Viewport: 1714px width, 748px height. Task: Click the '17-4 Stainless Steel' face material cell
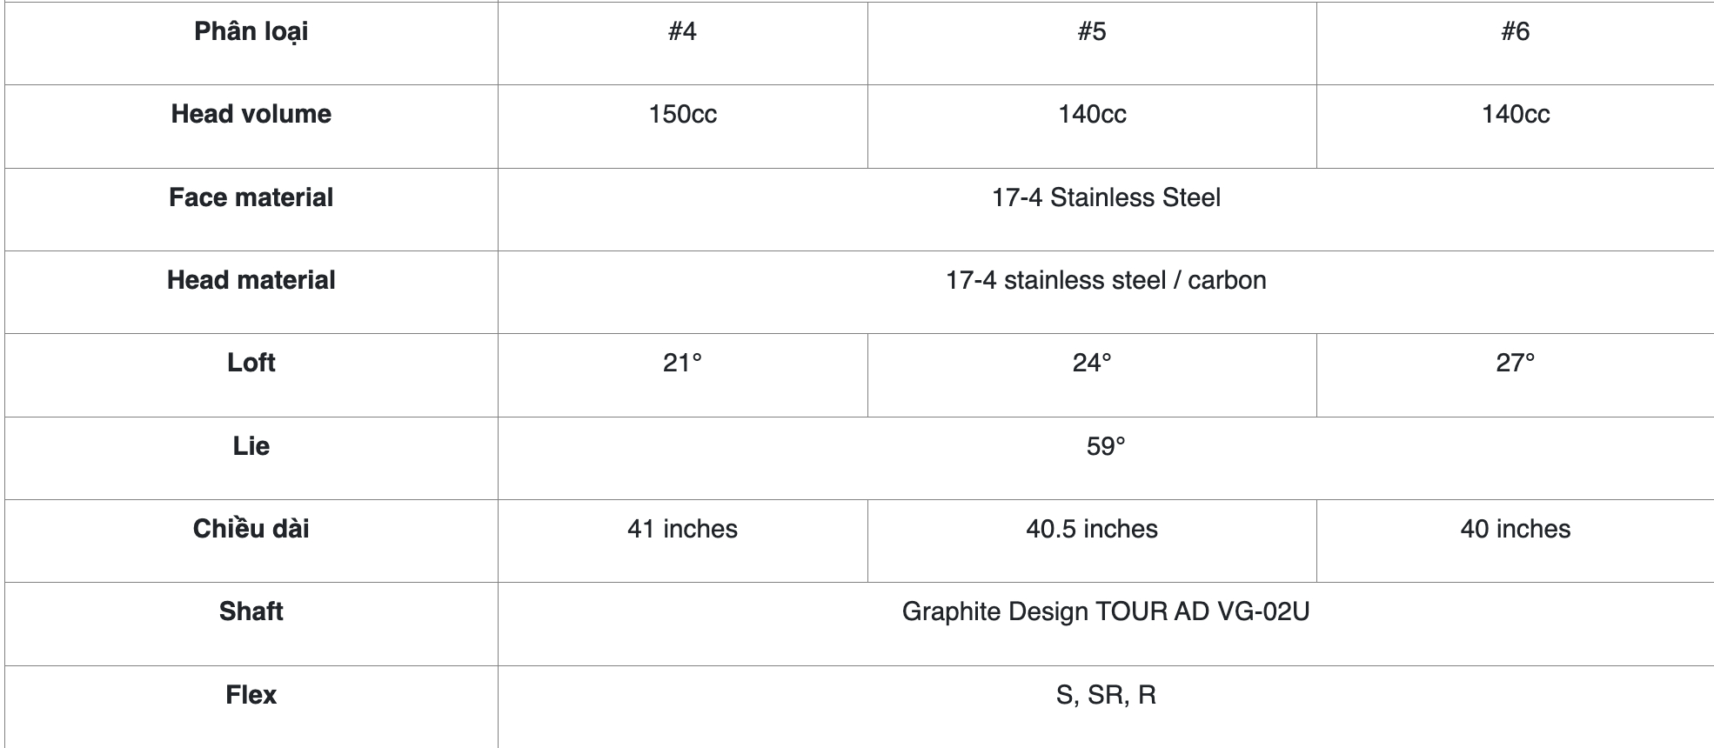1106,210
